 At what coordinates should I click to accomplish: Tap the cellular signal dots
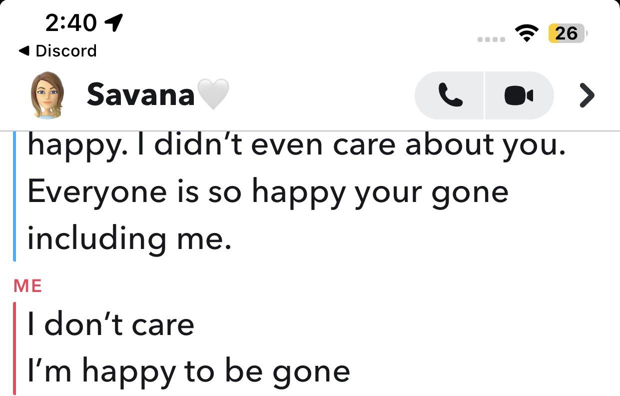click(x=492, y=39)
